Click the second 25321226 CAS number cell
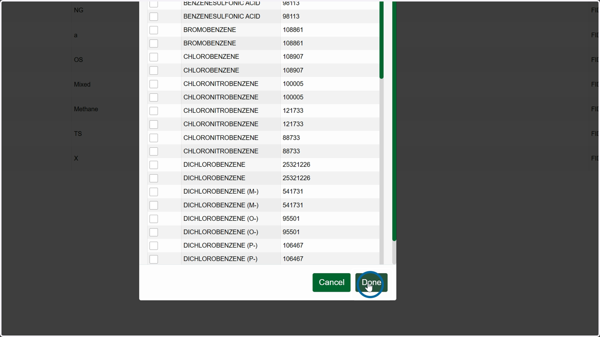This screenshot has height=337, width=600. [x=296, y=178]
